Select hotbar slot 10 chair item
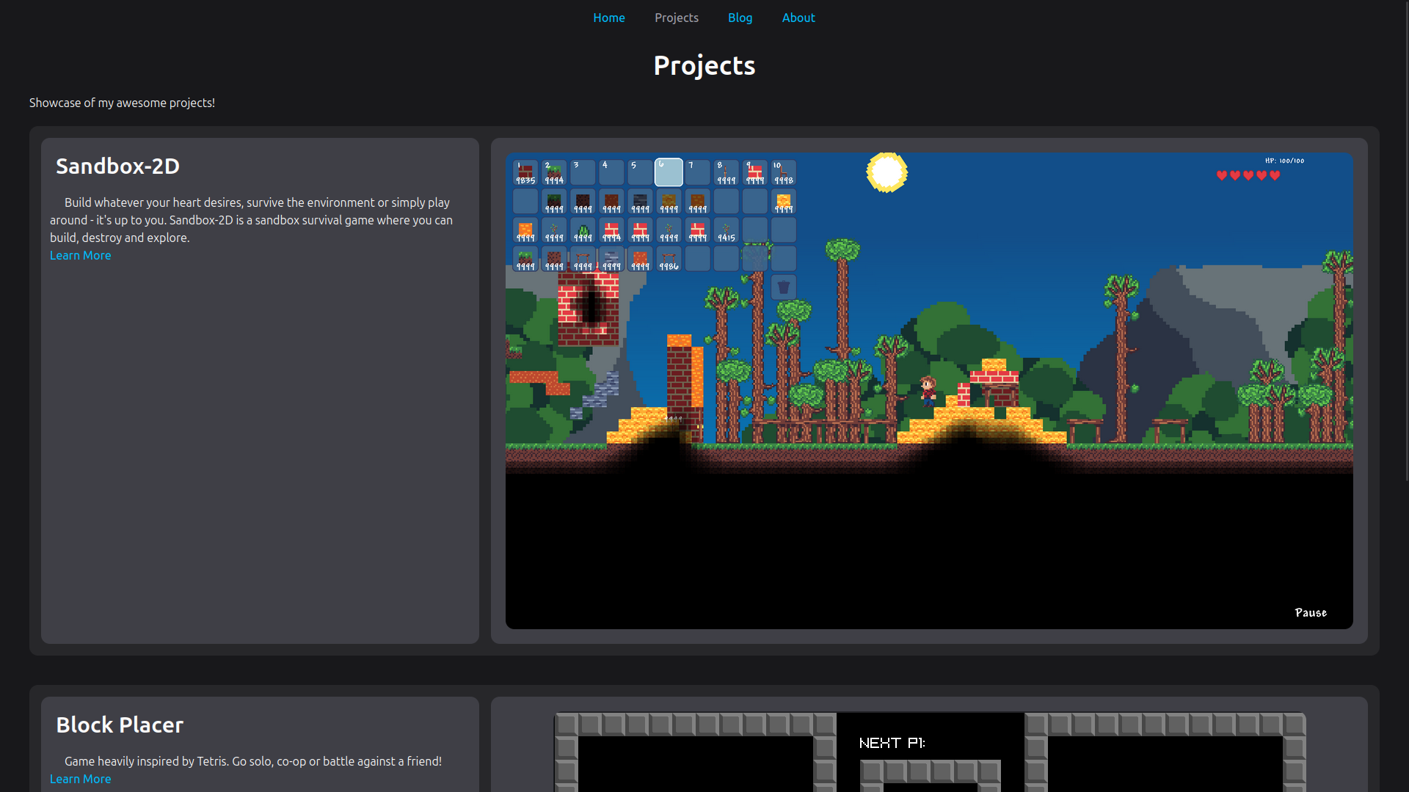The image size is (1409, 792). coord(783,173)
